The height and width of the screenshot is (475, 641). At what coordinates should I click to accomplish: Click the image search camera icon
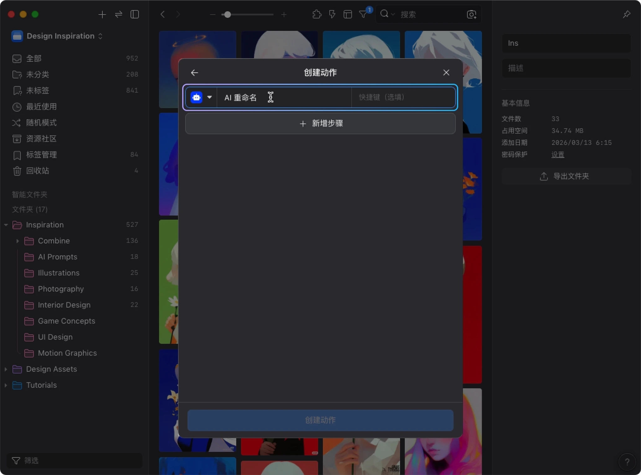[471, 14]
